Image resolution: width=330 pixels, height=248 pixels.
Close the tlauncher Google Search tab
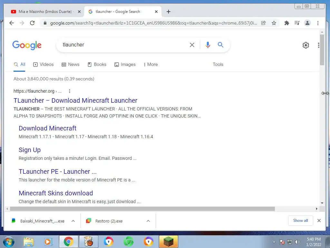(x=156, y=12)
